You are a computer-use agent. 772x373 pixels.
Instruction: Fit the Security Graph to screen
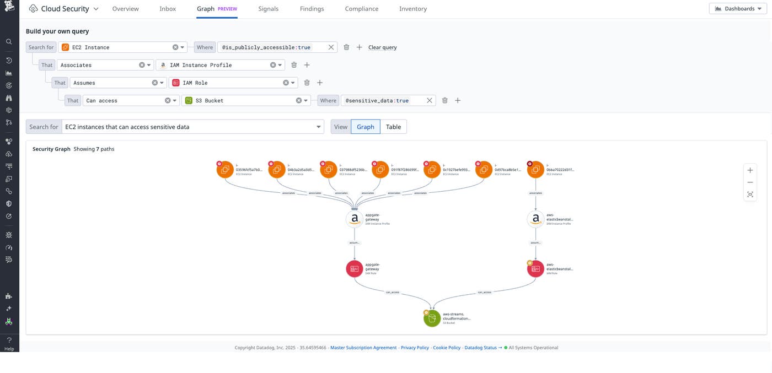click(750, 194)
